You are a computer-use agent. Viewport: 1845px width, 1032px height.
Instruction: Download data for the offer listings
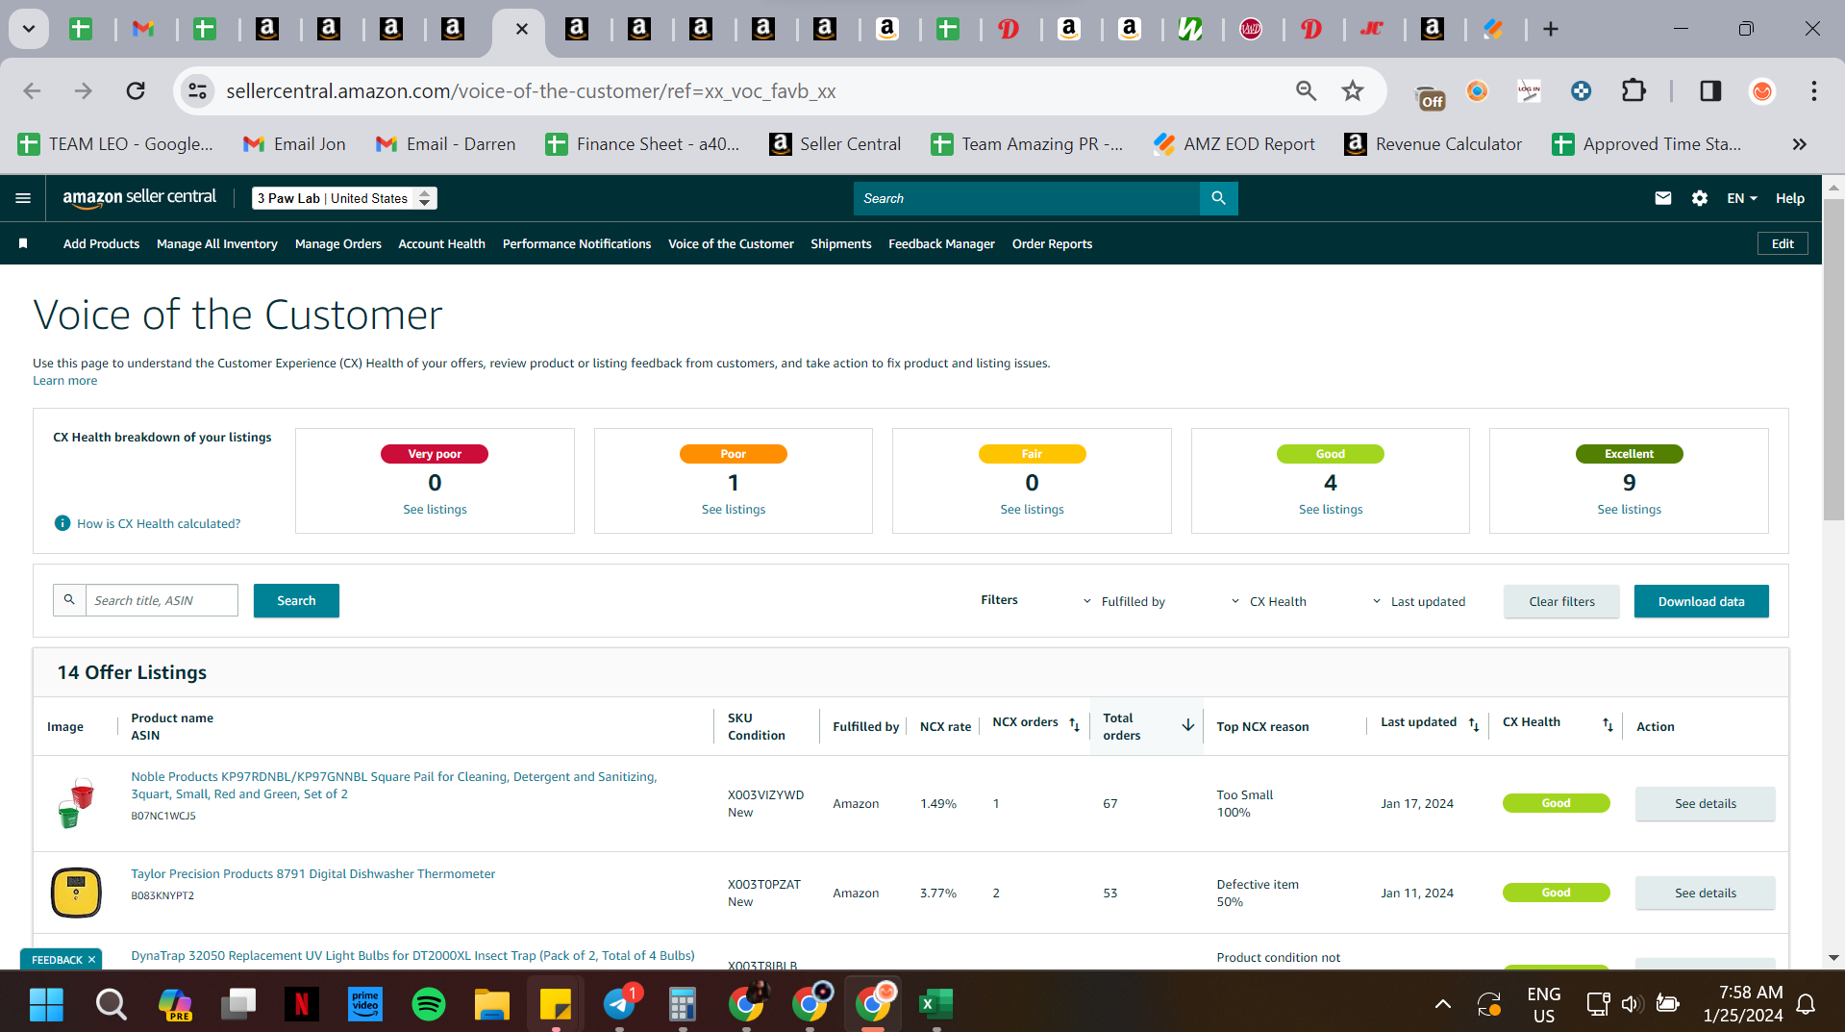(x=1701, y=601)
